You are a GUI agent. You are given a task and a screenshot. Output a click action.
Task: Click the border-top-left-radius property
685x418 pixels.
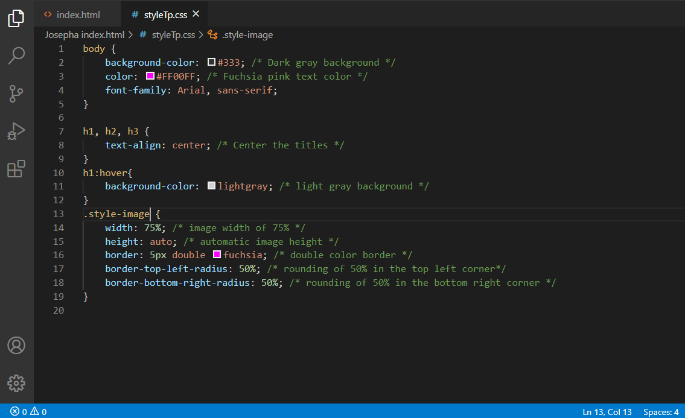pyautogui.click(x=166, y=269)
